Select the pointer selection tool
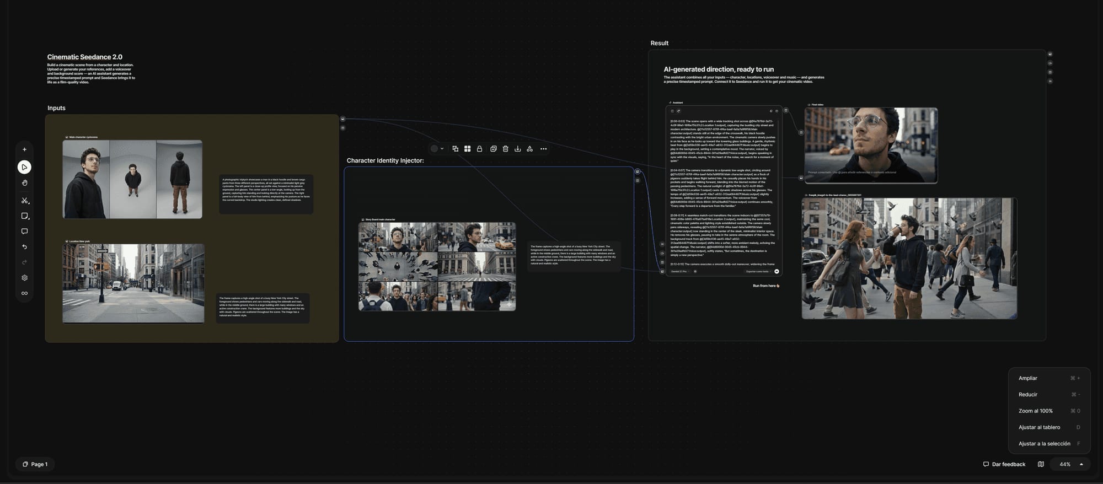The image size is (1103, 484). click(x=24, y=167)
